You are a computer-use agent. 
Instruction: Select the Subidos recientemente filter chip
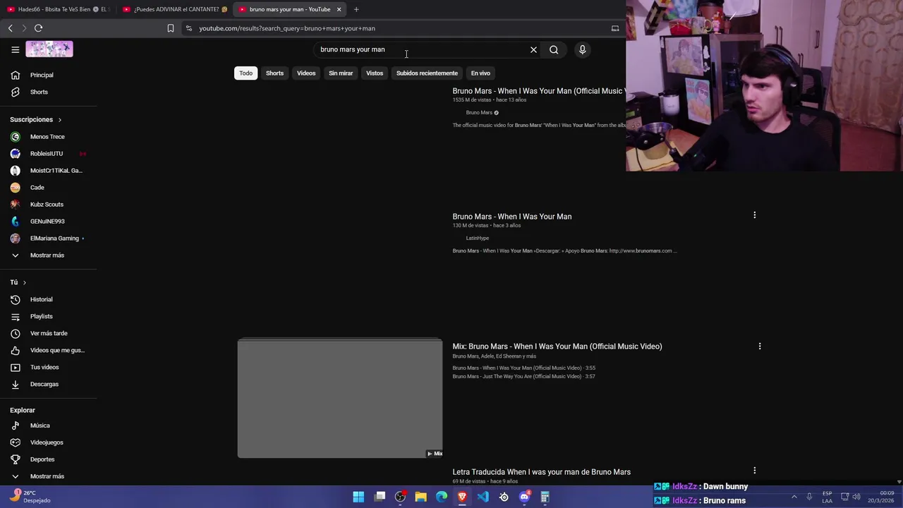427,73
